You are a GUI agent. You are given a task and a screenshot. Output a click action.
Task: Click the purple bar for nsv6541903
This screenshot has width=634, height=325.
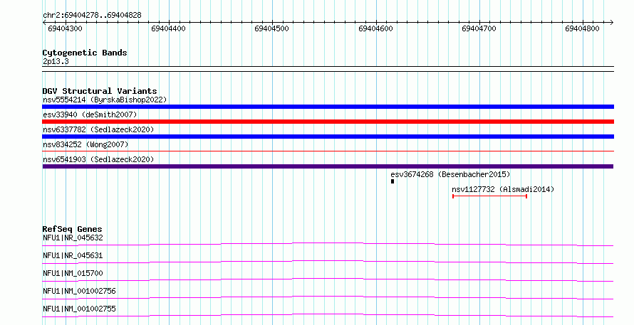[x=328, y=166]
